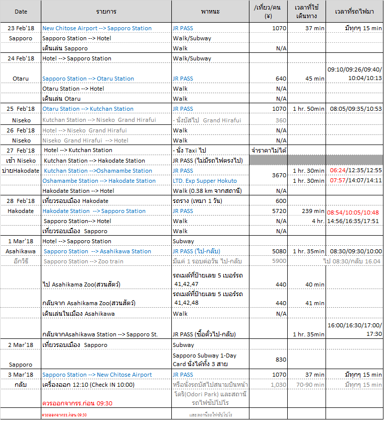
Task: Click the เครื่องออก 12:10 (Check IN 10:00) cell
Action: pyautogui.click(x=106, y=385)
